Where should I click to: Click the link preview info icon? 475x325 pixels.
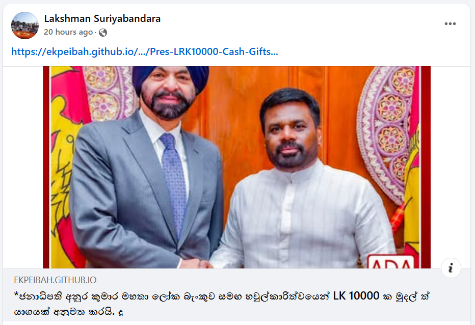pyautogui.click(x=451, y=268)
